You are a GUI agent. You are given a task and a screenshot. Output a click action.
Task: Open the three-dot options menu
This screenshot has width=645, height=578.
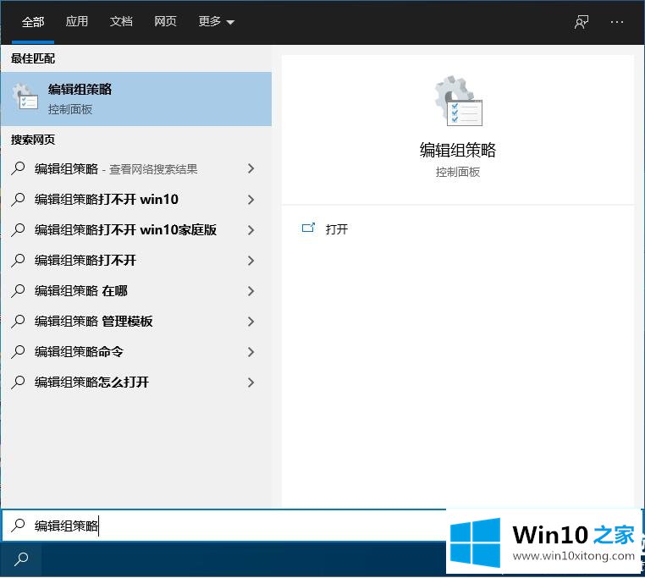(617, 22)
